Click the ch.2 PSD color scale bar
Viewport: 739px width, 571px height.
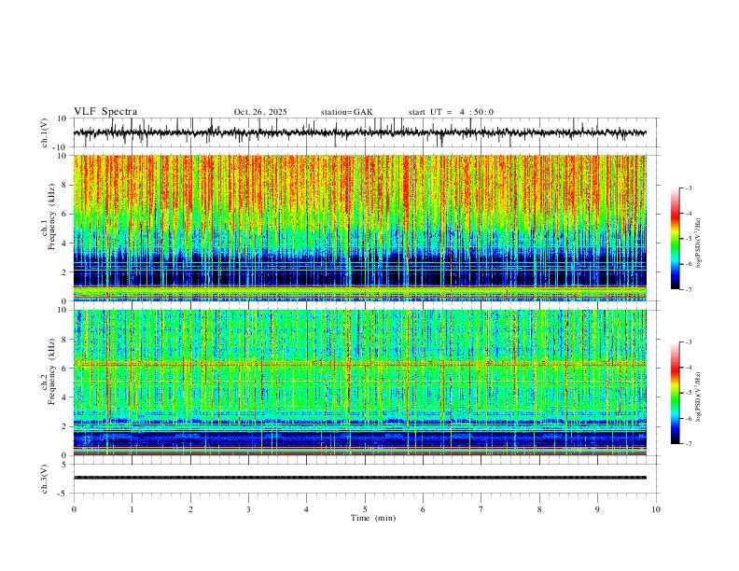[x=675, y=393]
